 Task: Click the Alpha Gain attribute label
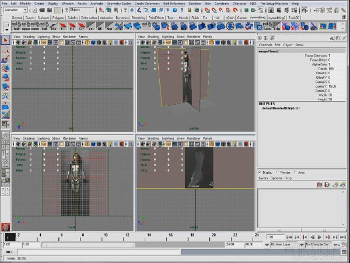coord(319,64)
